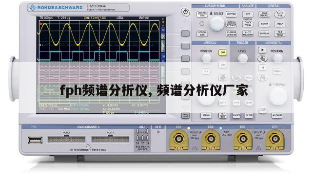Push the power button beside the screen
The width and height of the screenshot is (312, 175).
coord(185,12)
